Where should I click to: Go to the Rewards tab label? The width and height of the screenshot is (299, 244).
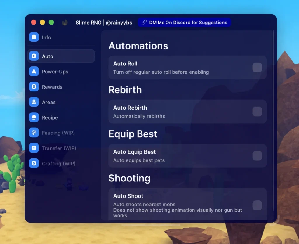point(52,87)
